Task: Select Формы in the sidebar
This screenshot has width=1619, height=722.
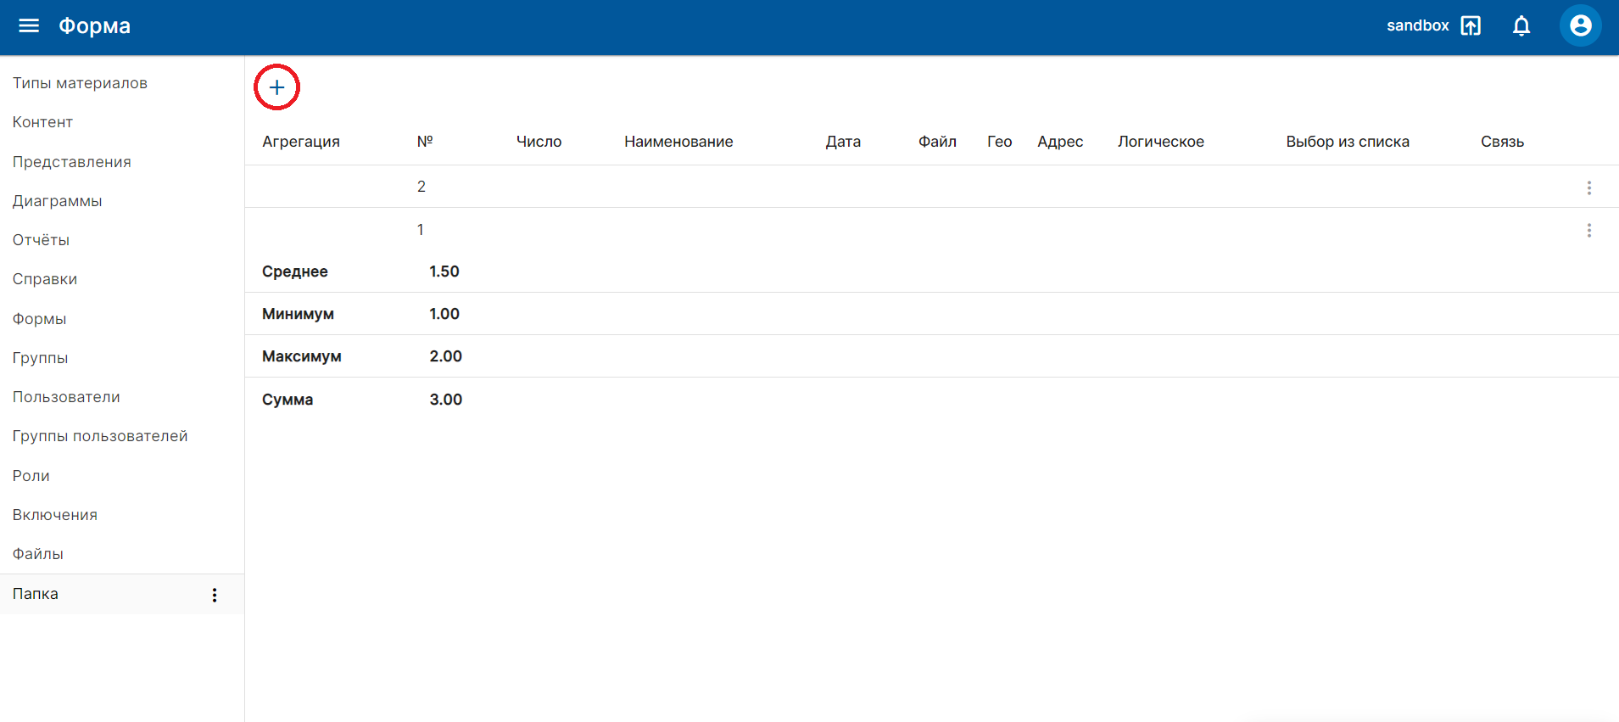Action: point(39,319)
